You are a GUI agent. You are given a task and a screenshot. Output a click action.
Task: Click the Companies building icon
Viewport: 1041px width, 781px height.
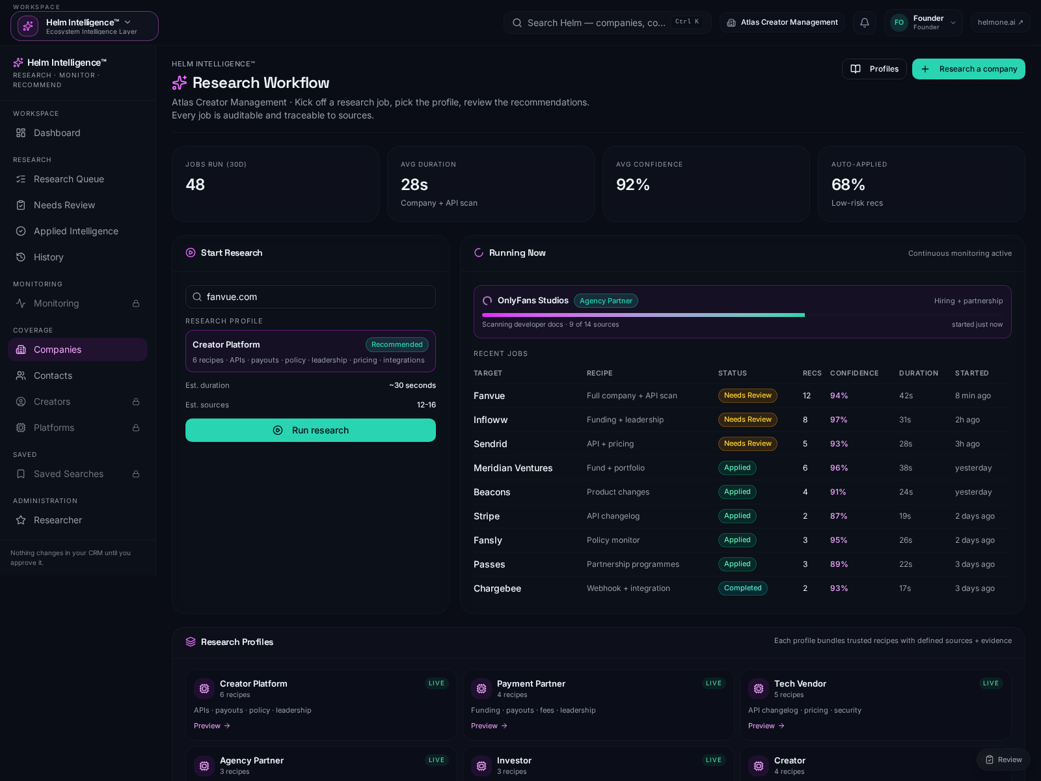[21, 349]
